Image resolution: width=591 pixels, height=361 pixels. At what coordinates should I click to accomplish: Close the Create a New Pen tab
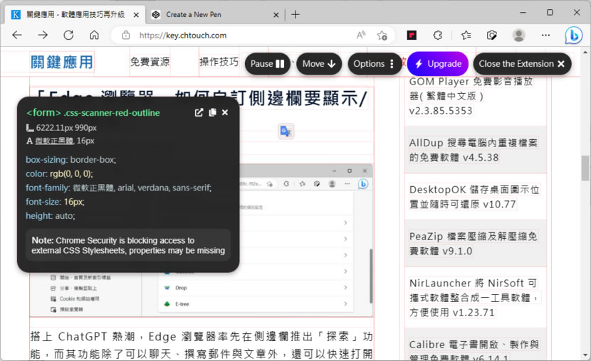(276, 15)
